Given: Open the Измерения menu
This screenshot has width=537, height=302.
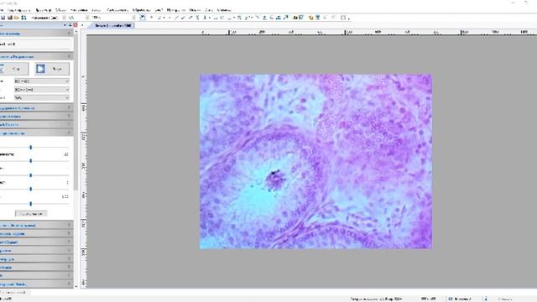Looking at the screenshot, I should click(x=175, y=10).
